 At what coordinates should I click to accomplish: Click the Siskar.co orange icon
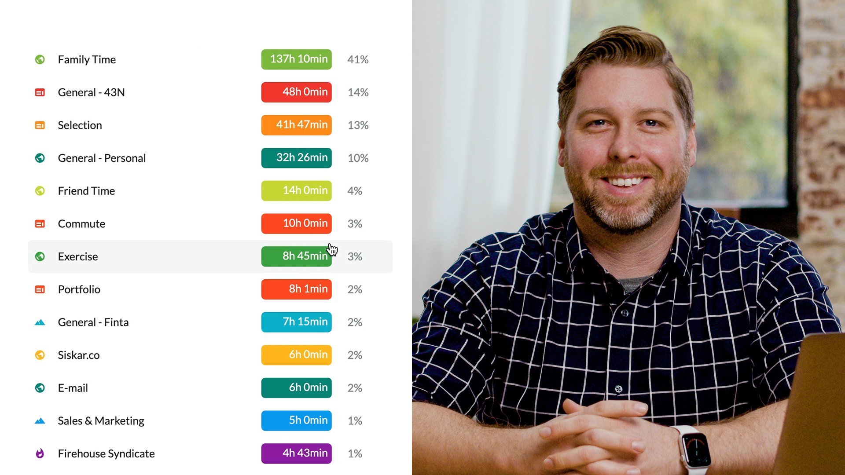point(40,355)
